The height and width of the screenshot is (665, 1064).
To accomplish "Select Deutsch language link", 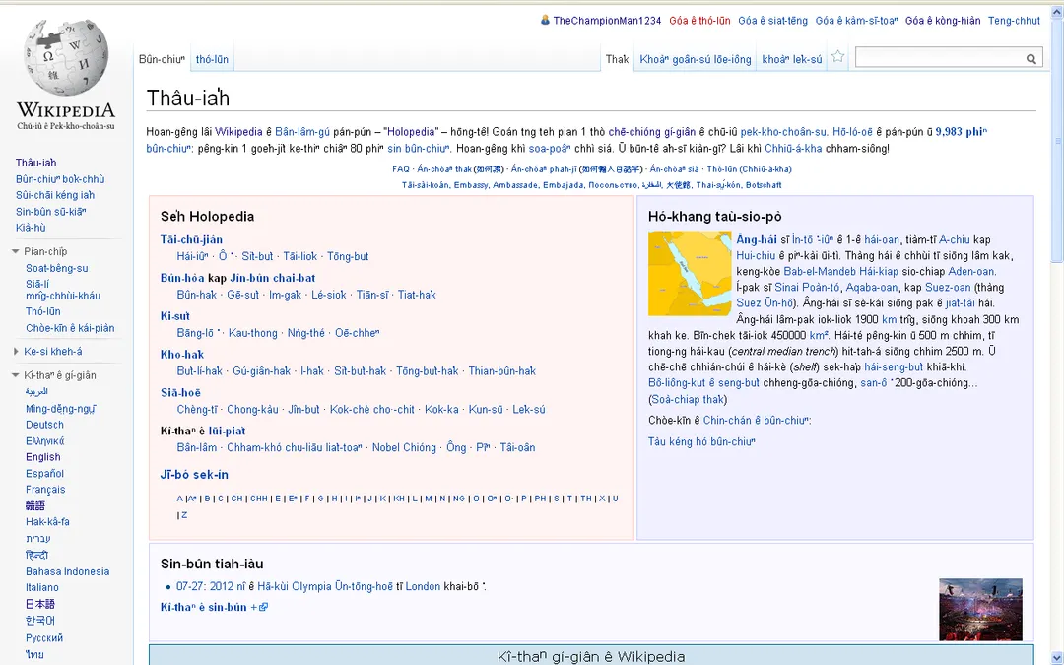I will (44, 425).
